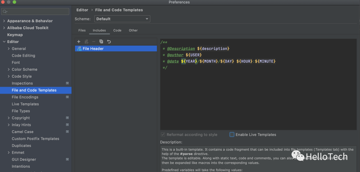Click project-level icon beside File Encodings
The width and height of the screenshot is (360, 172).
pos(67,97)
